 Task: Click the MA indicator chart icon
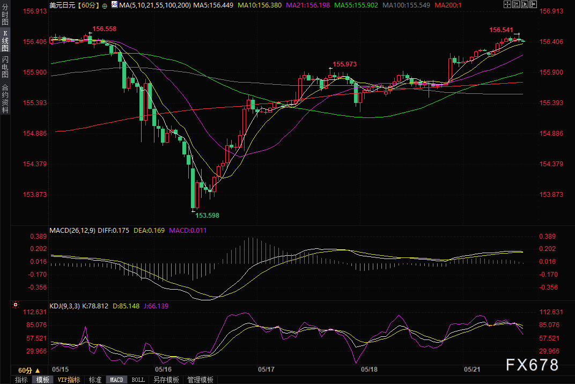point(114,5)
